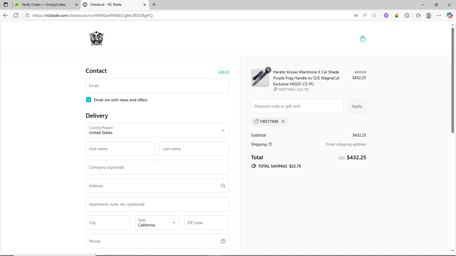This screenshot has width=456, height=256.
Task: Close the Checkout NC Blade tab
Action: point(144,5)
